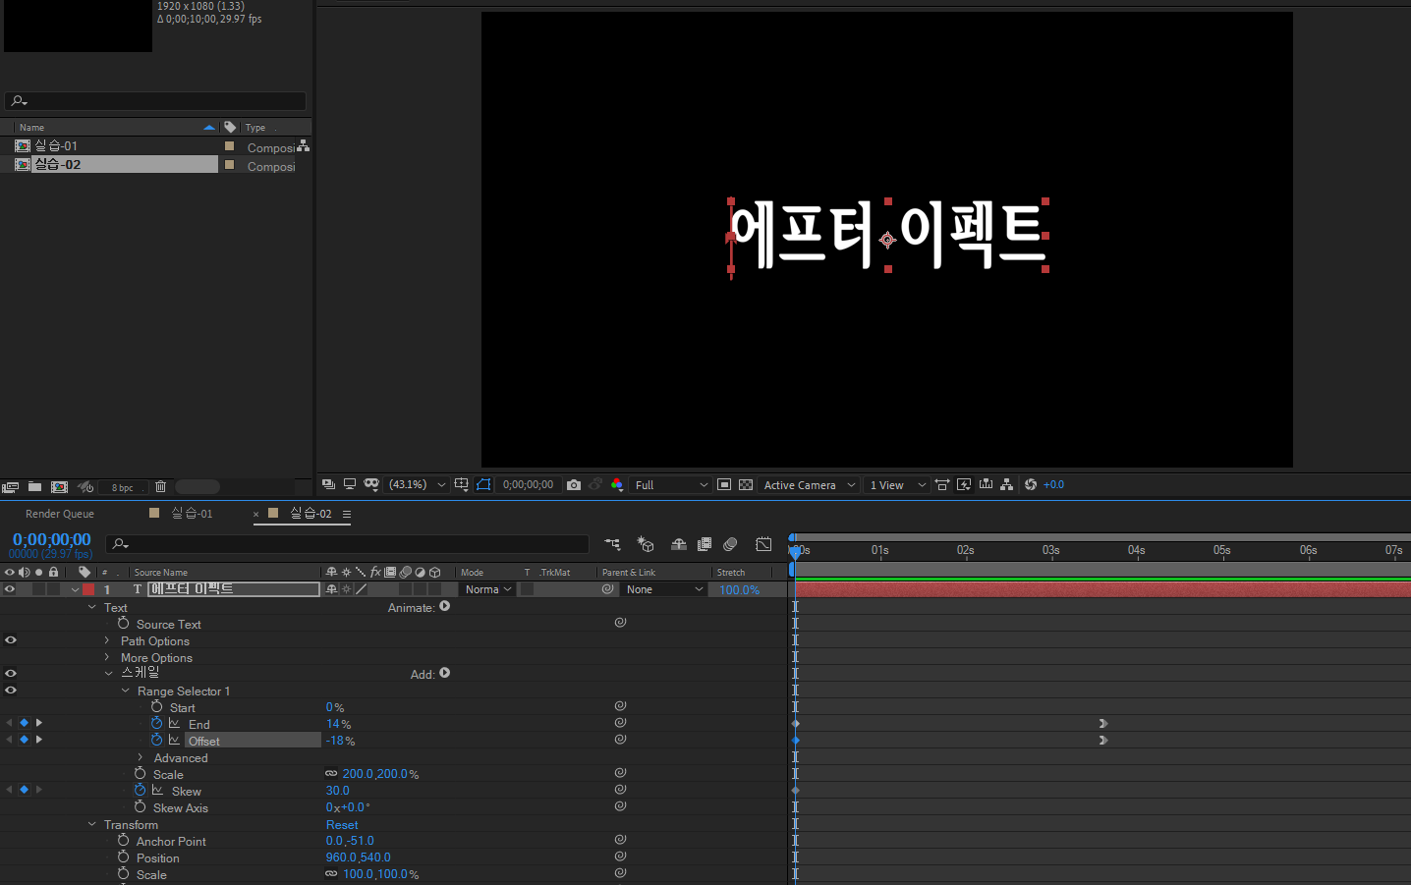The image size is (1411, 885).
Task: Open Composition Mini-Flowchart icon in timeline
Action: pos(612,544)
